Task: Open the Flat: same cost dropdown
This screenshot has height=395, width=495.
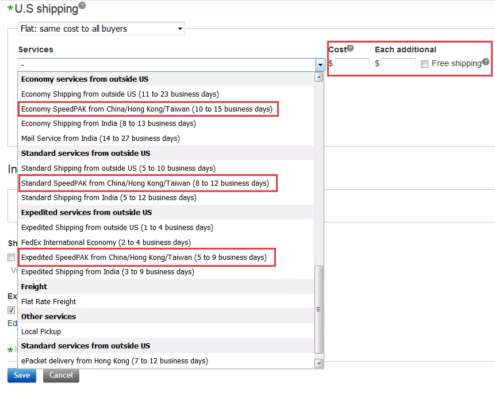Action: click(x=101, y=29)
